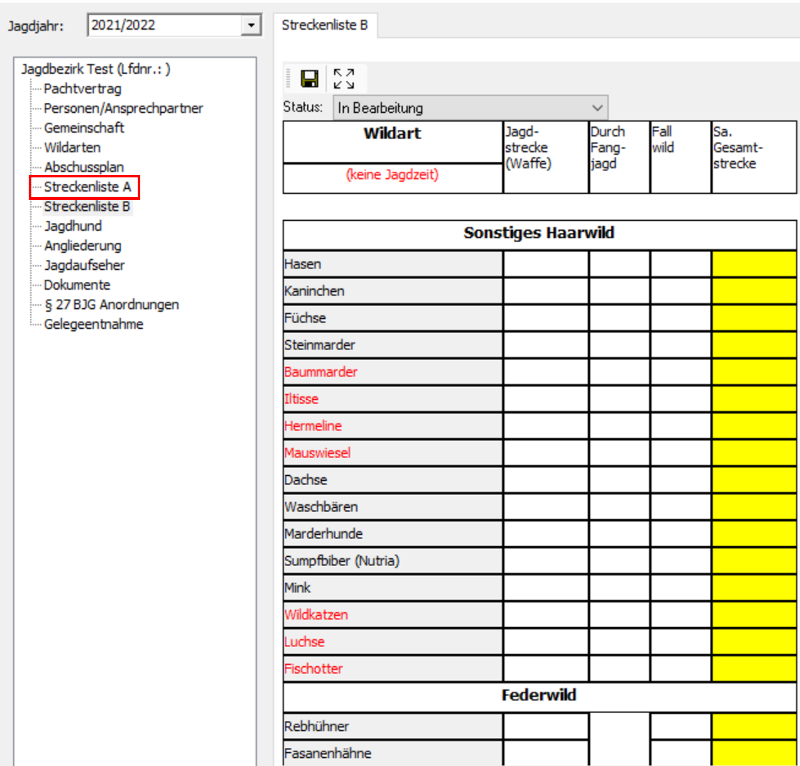Click Jagdstrecke cell for Hasen

546,264
